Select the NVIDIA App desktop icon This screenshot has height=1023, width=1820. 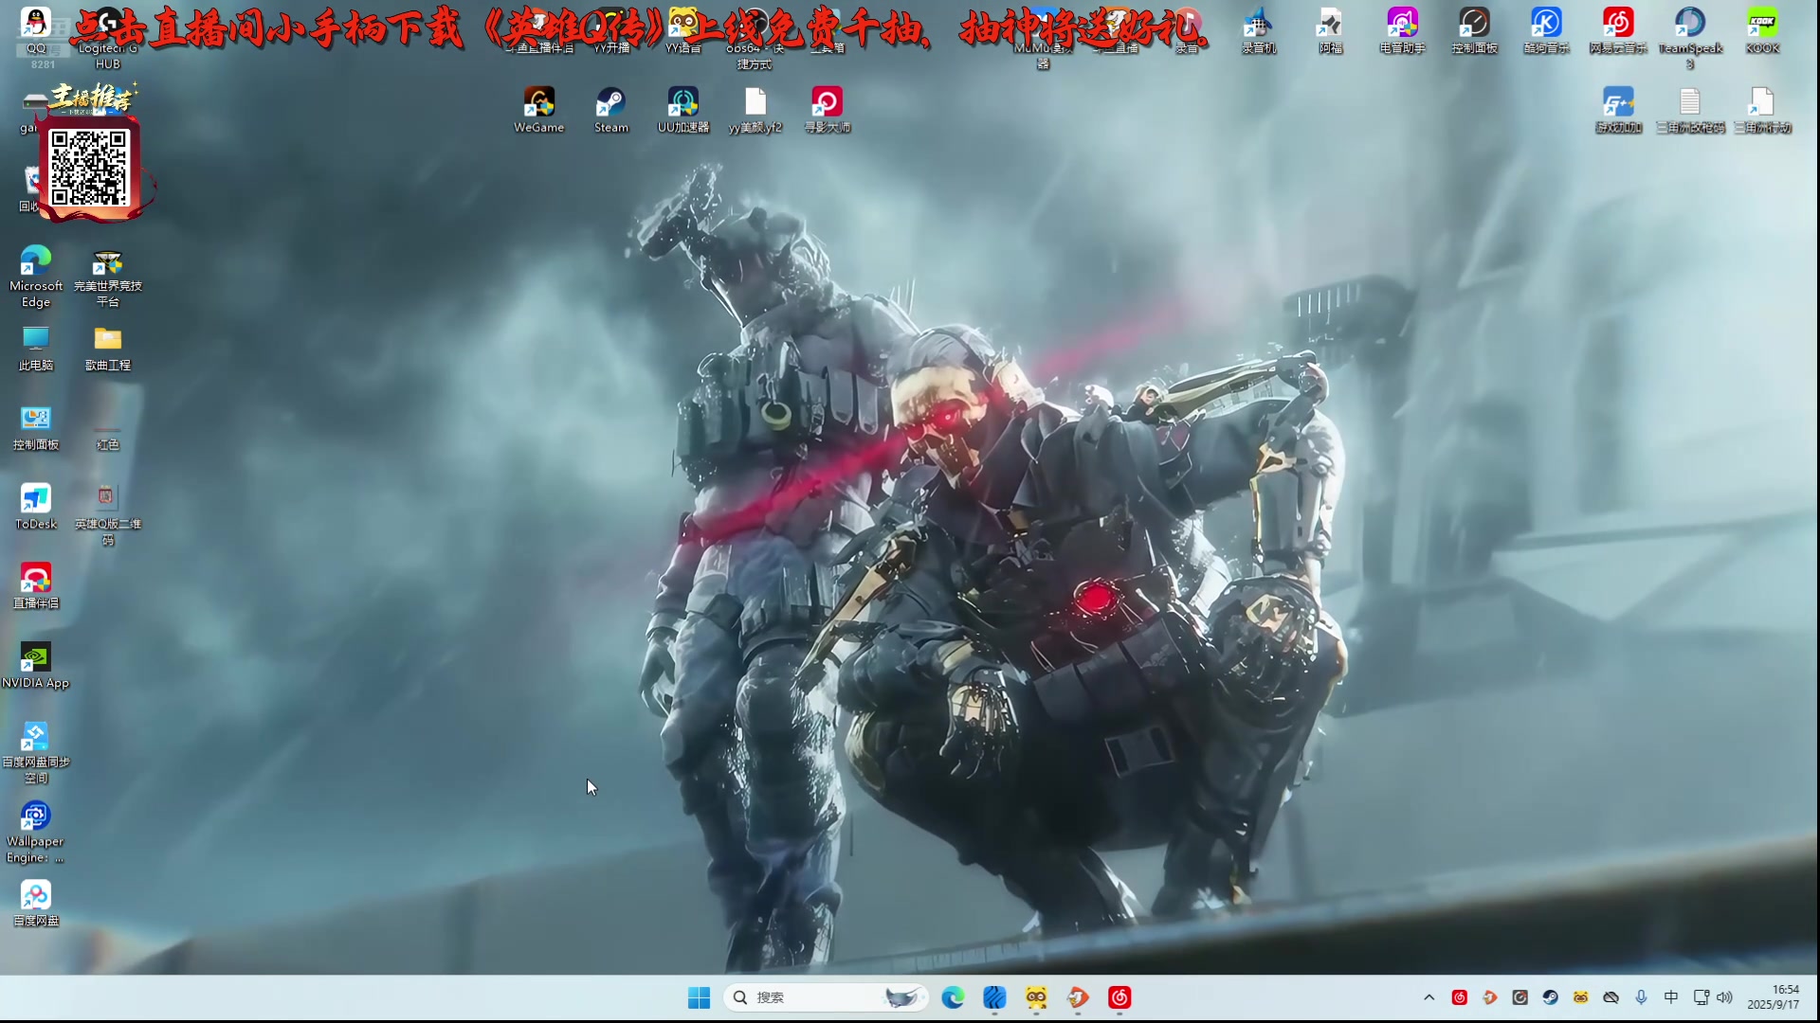(x=36, y=666)
